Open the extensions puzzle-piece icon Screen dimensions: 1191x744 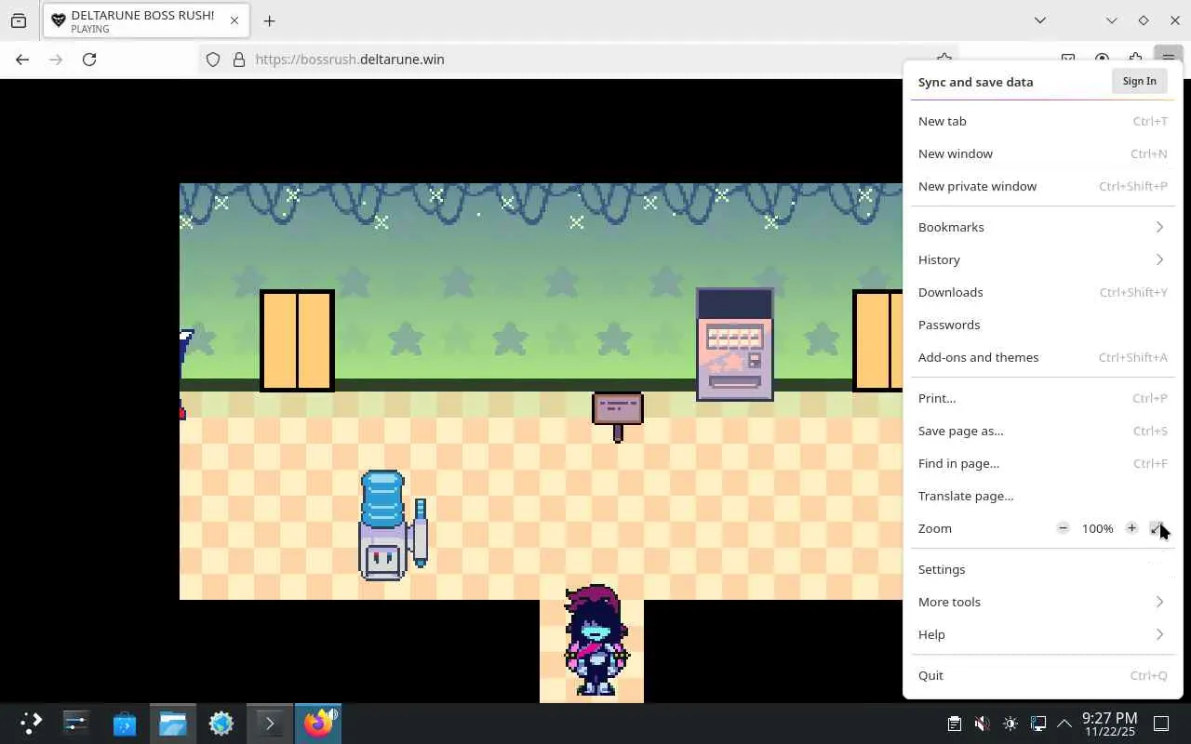point(1135,60)
